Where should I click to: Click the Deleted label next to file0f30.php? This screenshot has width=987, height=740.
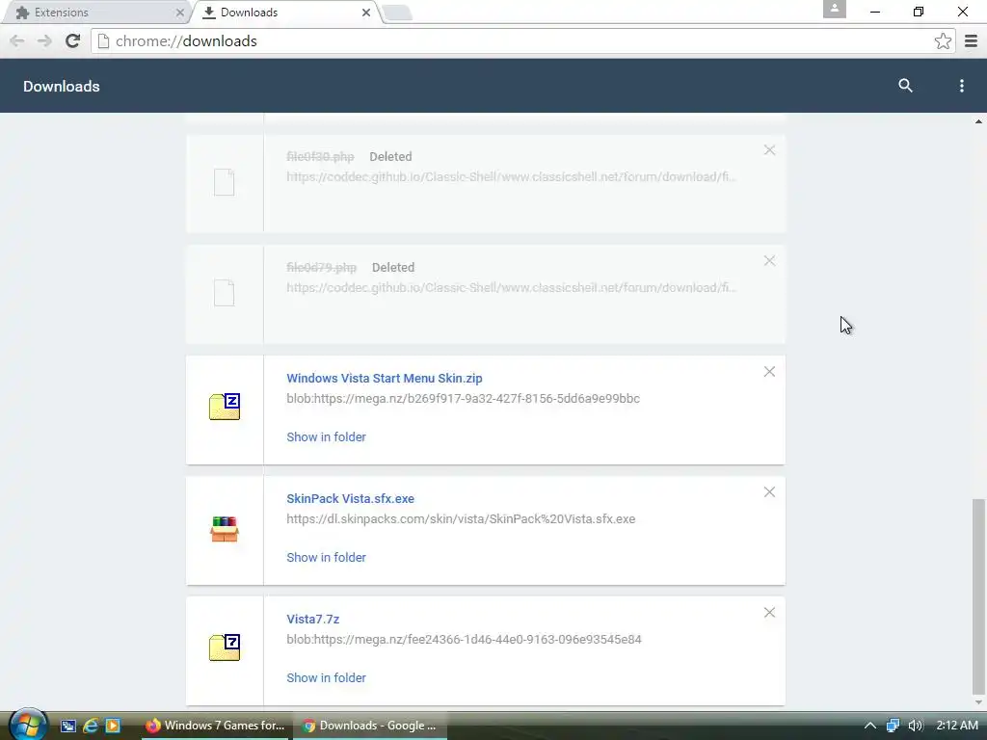(x=390, y=157)
